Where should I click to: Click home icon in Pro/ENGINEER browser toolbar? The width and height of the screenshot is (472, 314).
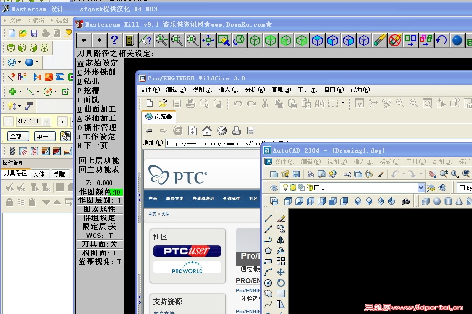207,131
